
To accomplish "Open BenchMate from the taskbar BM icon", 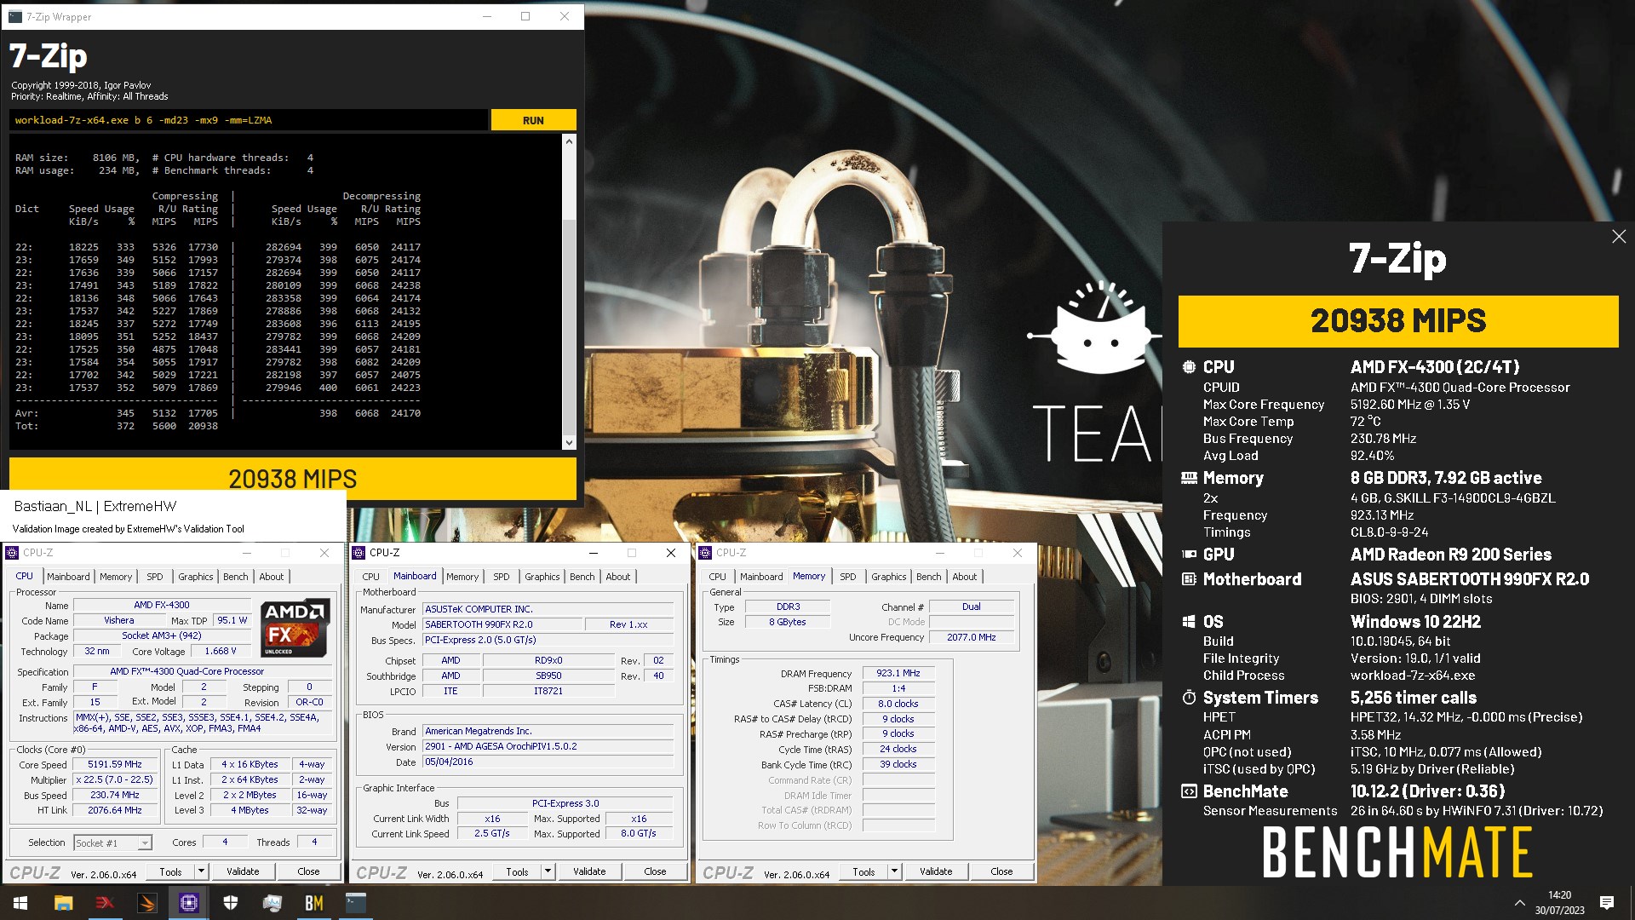I will (313, 903).
